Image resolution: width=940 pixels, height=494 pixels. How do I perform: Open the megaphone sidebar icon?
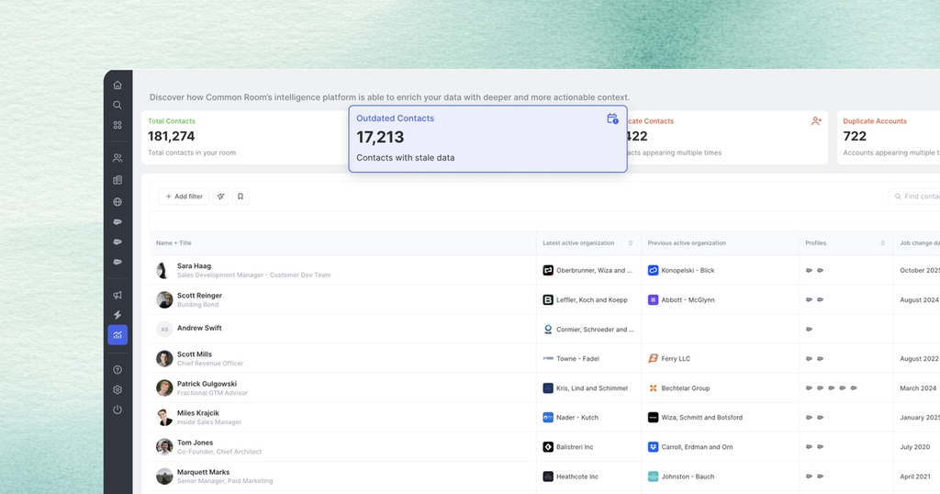(x=117, y=295)
